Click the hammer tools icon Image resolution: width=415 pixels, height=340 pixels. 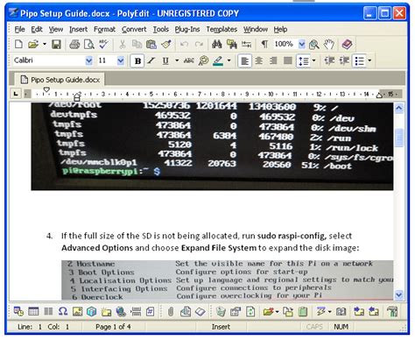point(392,311)
